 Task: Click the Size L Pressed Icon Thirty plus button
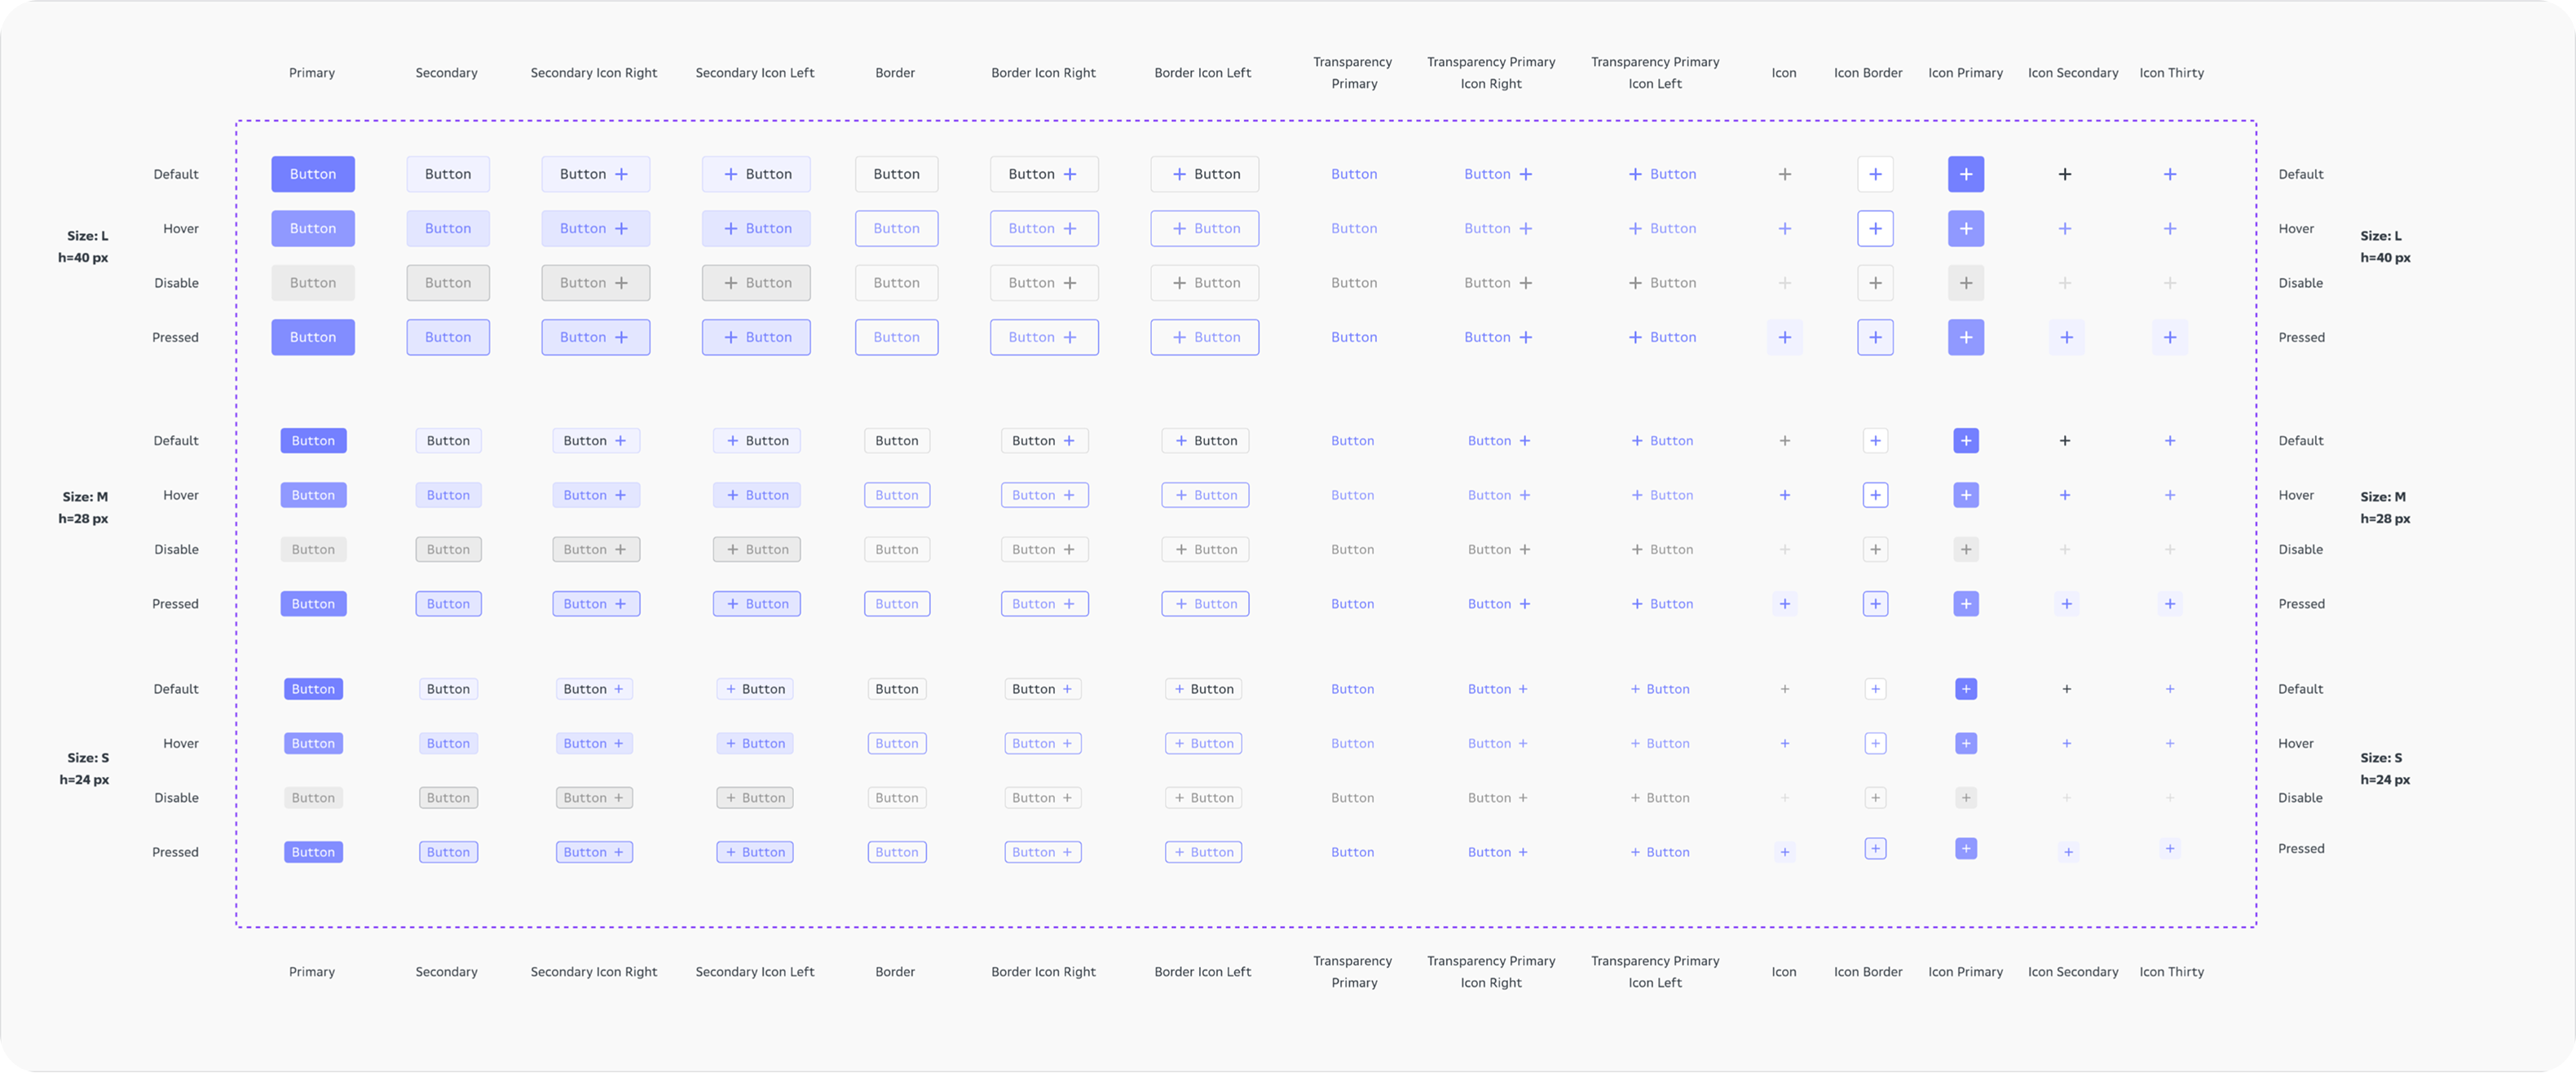click(x=2169, y=337)
